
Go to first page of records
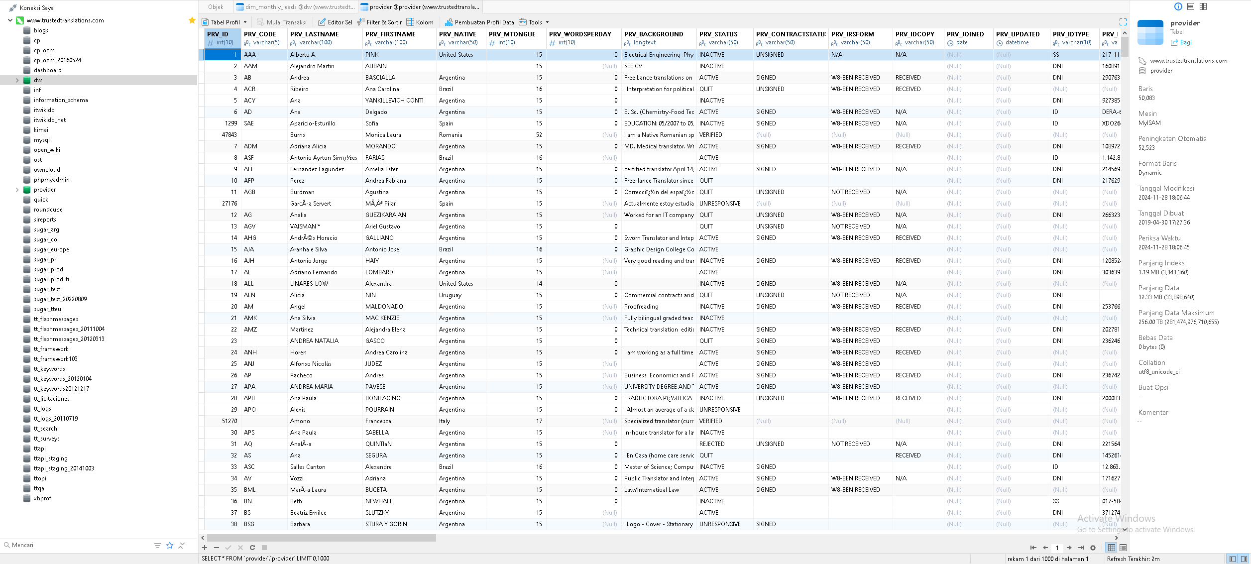pos(1033,548)
